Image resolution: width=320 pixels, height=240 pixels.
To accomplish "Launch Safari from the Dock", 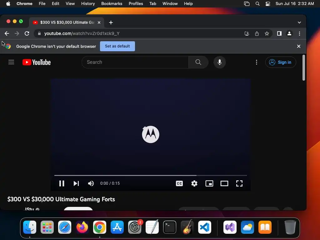I will [x=65, y=227].
